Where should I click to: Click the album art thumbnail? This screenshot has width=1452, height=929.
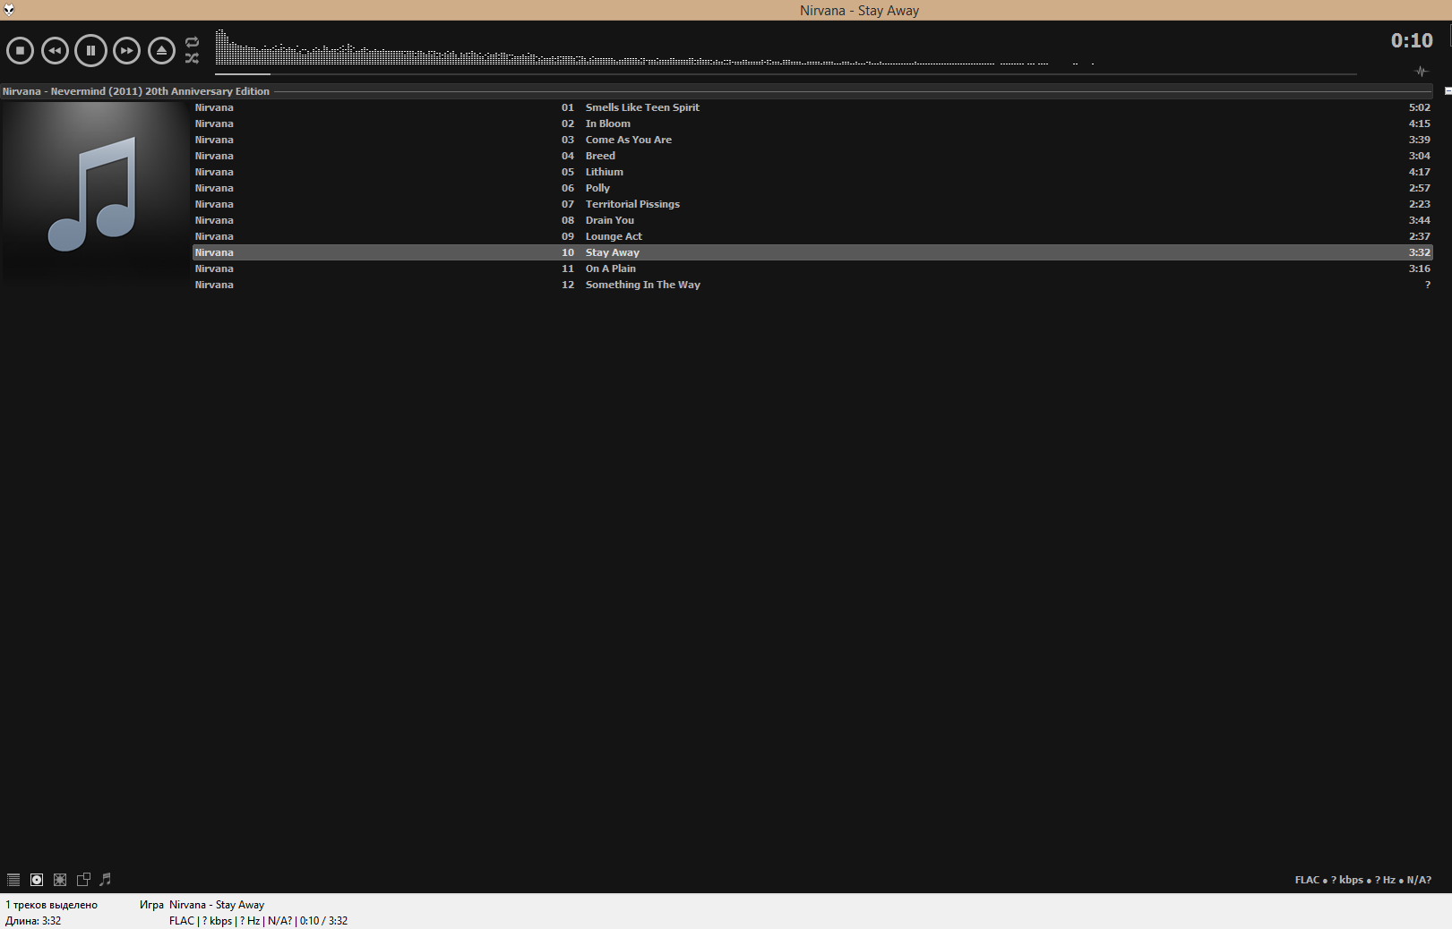pos(94,192)
